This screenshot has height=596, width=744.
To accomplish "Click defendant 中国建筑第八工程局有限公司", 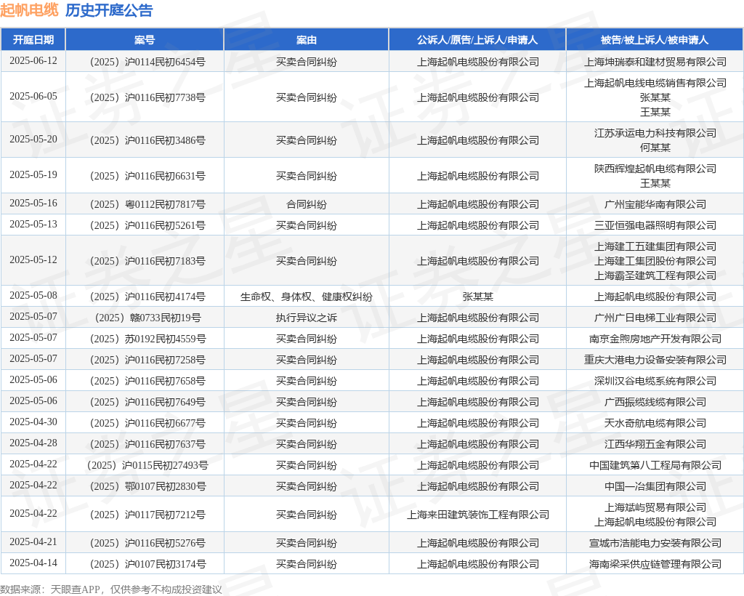I will click(655, 465).
